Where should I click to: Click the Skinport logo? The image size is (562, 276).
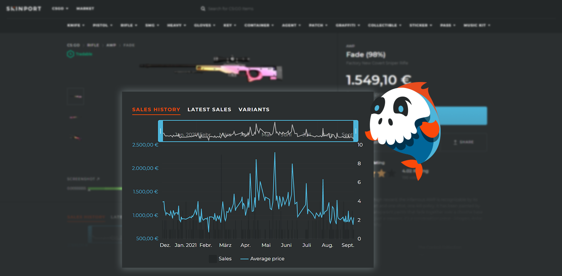pos(24,9)
